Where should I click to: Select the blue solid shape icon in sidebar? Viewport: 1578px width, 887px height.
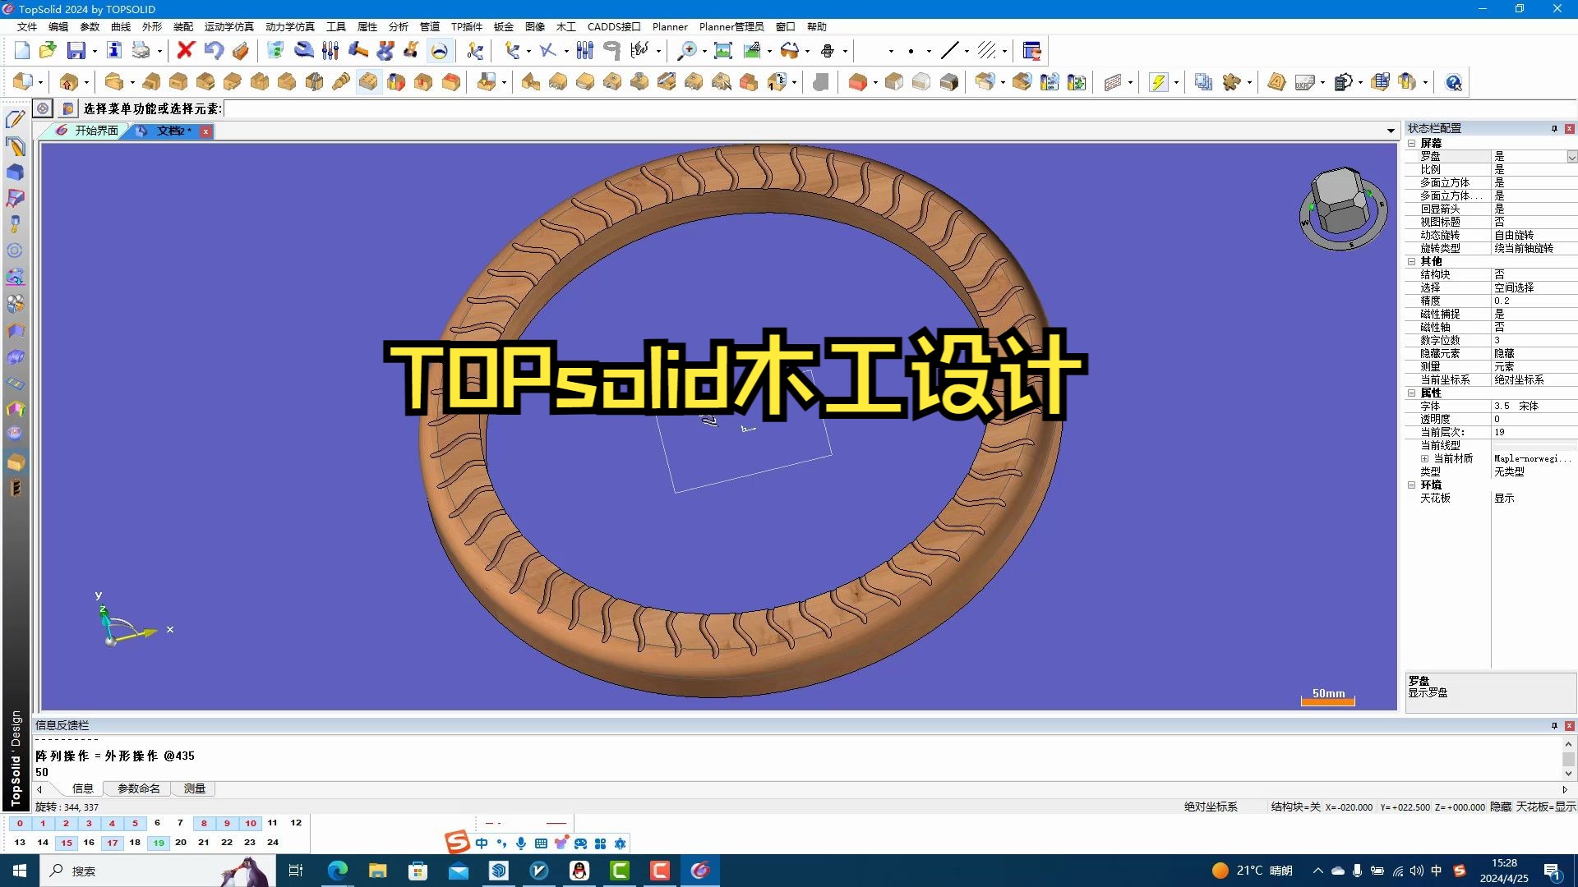click(x=15, y=172)
